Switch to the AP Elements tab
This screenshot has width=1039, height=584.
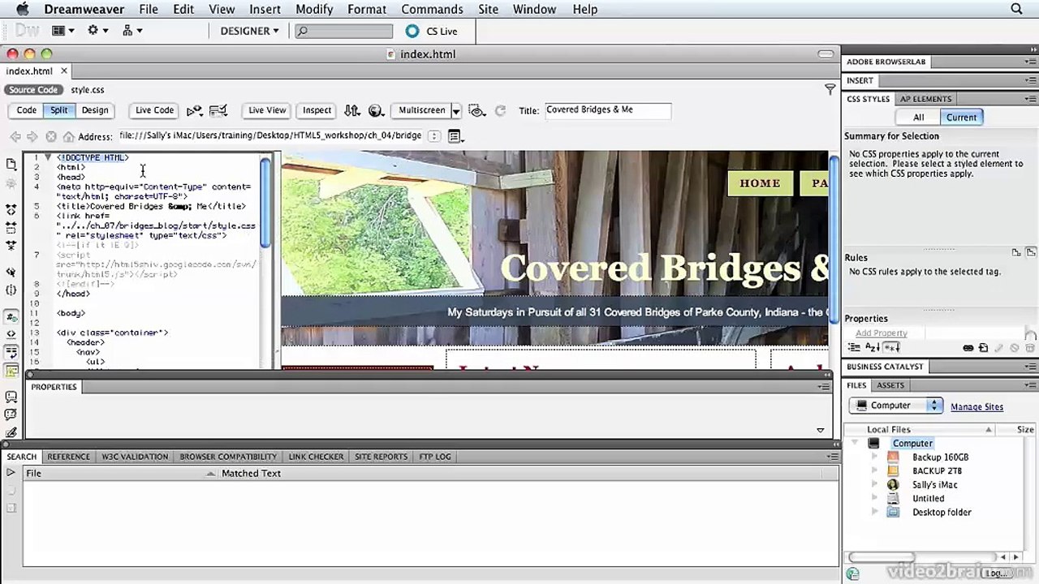click(x=925, y=99)
